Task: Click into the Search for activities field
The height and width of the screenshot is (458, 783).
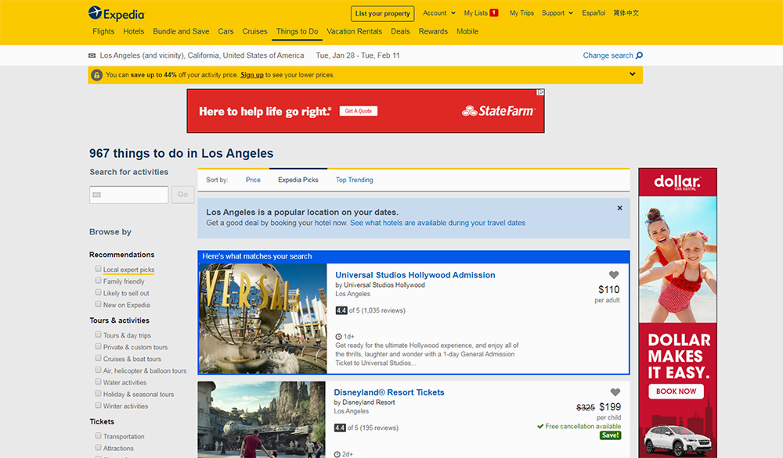Action: [x=129, y=195]
